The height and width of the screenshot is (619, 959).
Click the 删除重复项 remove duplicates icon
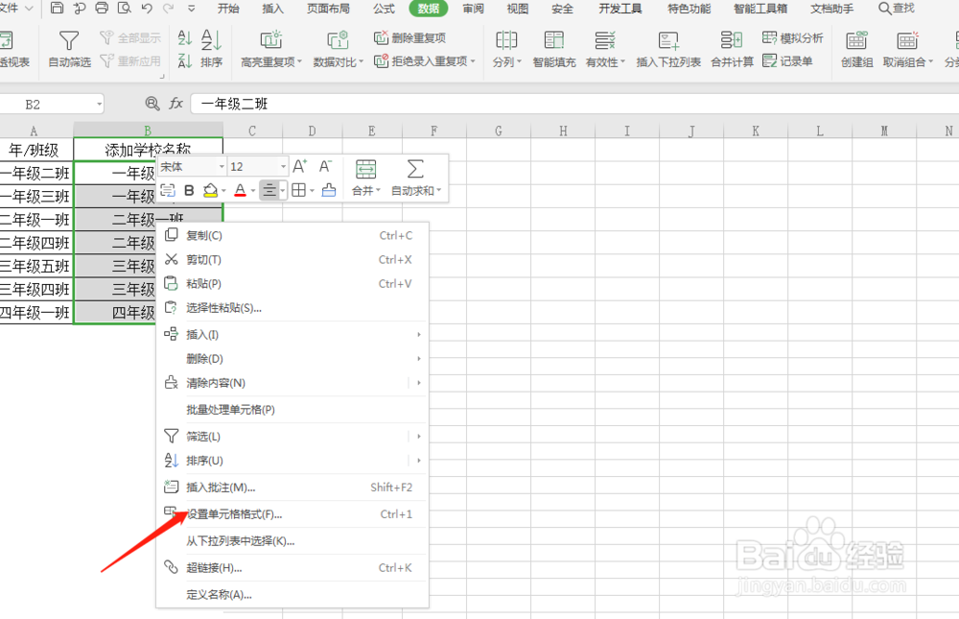coord(409,38)
